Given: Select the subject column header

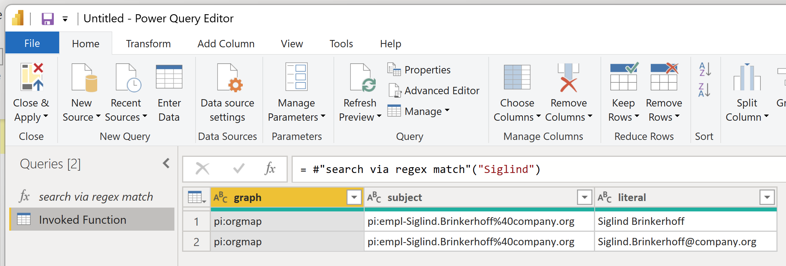Looking at the screenshot, I should tap(479, 198).
